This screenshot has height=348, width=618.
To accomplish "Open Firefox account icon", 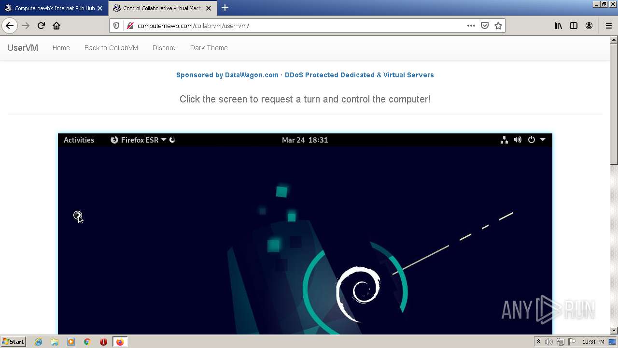I will [x=589, y=26].
